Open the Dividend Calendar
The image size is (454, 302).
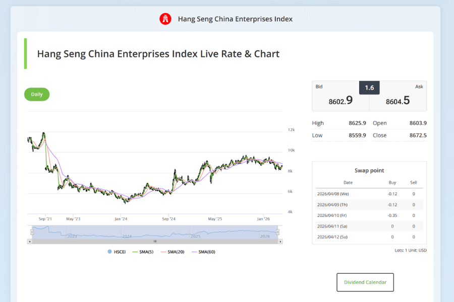pos(365,282)
